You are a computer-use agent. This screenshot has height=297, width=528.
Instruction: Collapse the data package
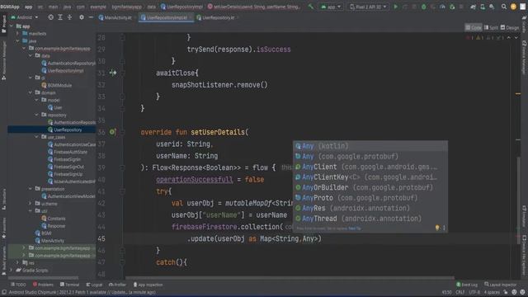tap(31, 55)
